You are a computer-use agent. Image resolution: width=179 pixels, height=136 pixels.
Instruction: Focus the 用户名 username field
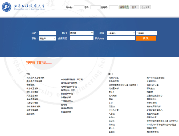point(79,7)
